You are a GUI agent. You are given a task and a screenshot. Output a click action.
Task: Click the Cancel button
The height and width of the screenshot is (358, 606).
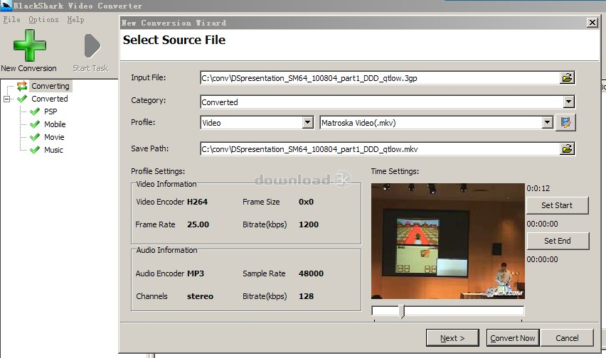pyautogui.click(x=567, y=338)
